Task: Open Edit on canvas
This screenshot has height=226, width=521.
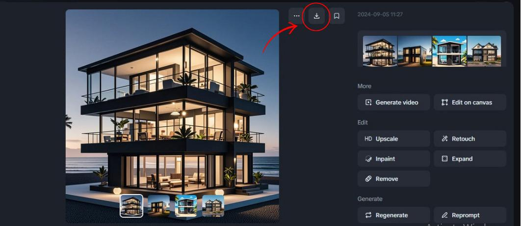Action: [470, 102]
